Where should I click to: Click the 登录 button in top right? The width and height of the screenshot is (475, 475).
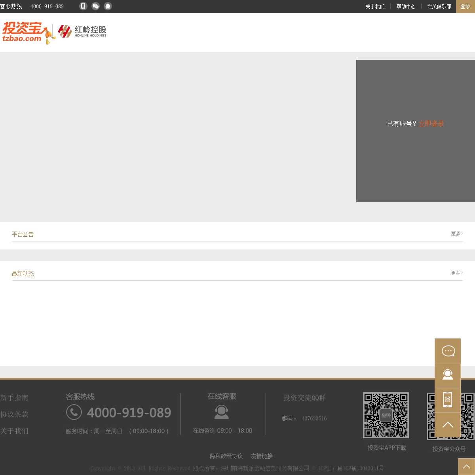(465, 6)
